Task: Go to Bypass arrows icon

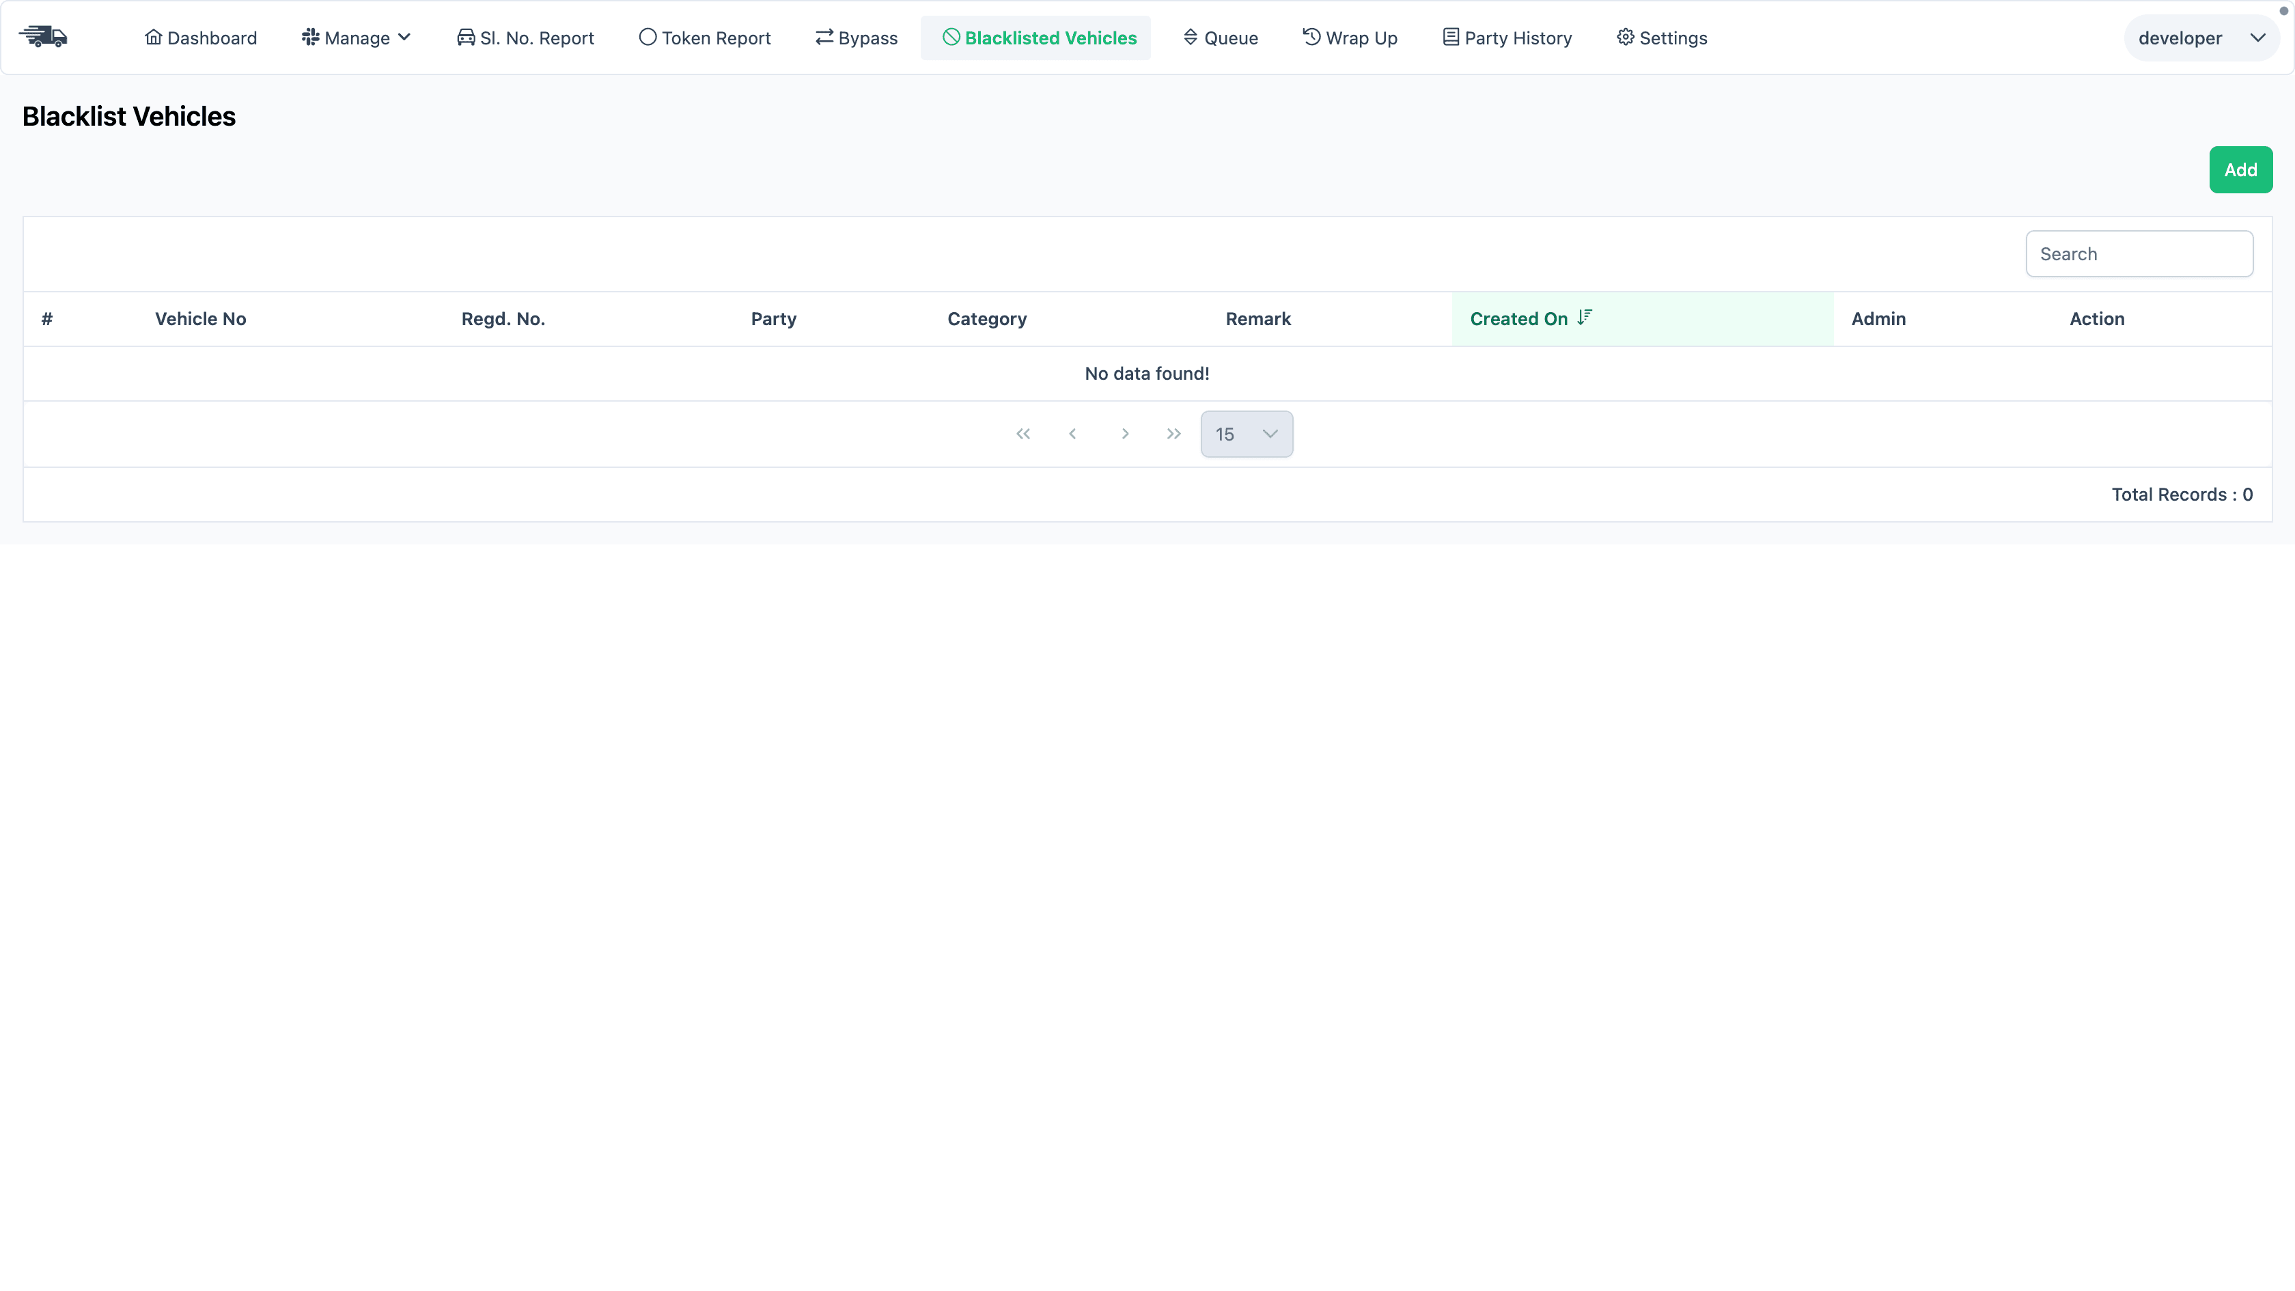Action: [x=824, y=38]
